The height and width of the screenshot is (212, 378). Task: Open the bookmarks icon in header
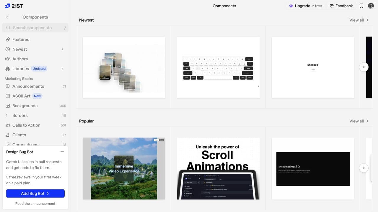(361, 6)
